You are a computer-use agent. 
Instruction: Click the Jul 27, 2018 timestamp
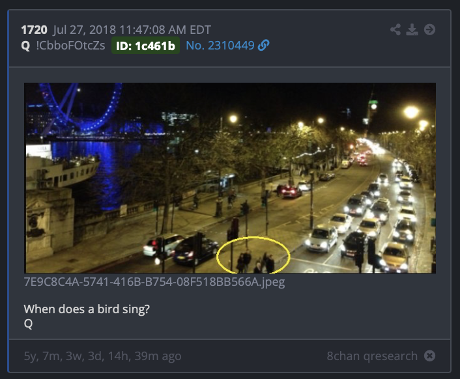click(132, 29)
